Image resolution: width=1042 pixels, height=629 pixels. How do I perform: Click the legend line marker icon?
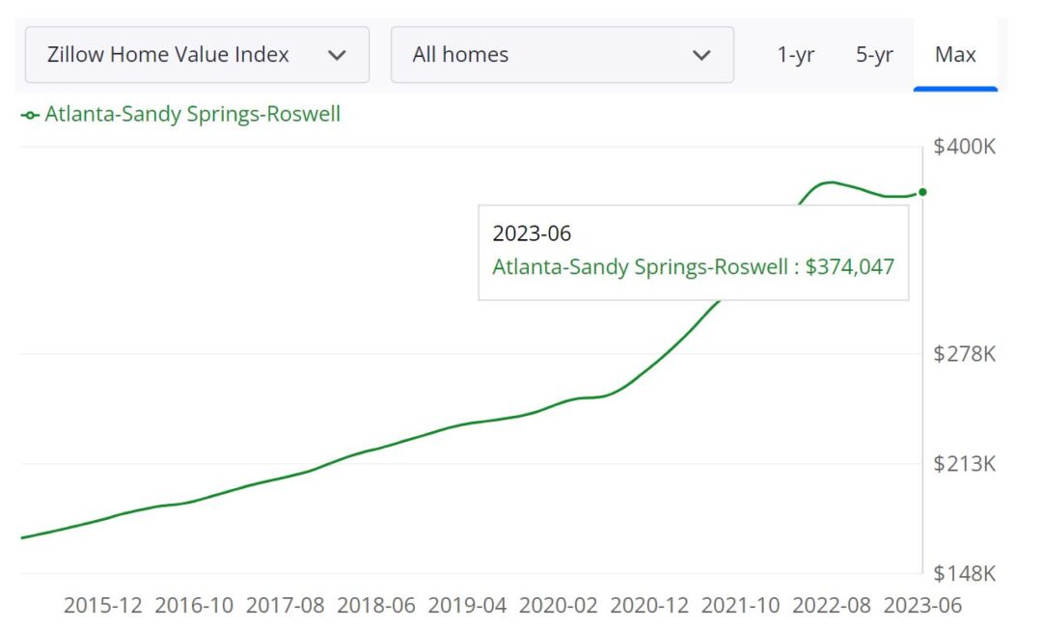point(29,114)
